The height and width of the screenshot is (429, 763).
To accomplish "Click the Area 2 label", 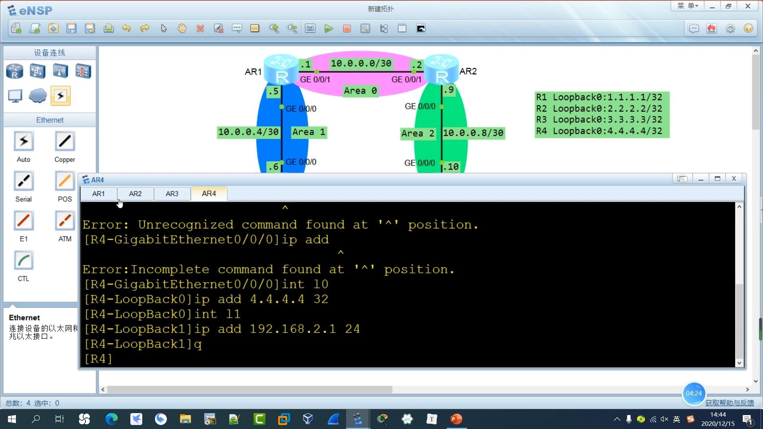I will (x=418, y=134).
